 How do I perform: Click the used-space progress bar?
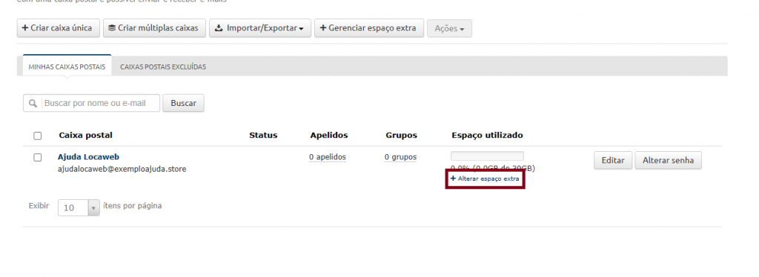pos(488,156)
